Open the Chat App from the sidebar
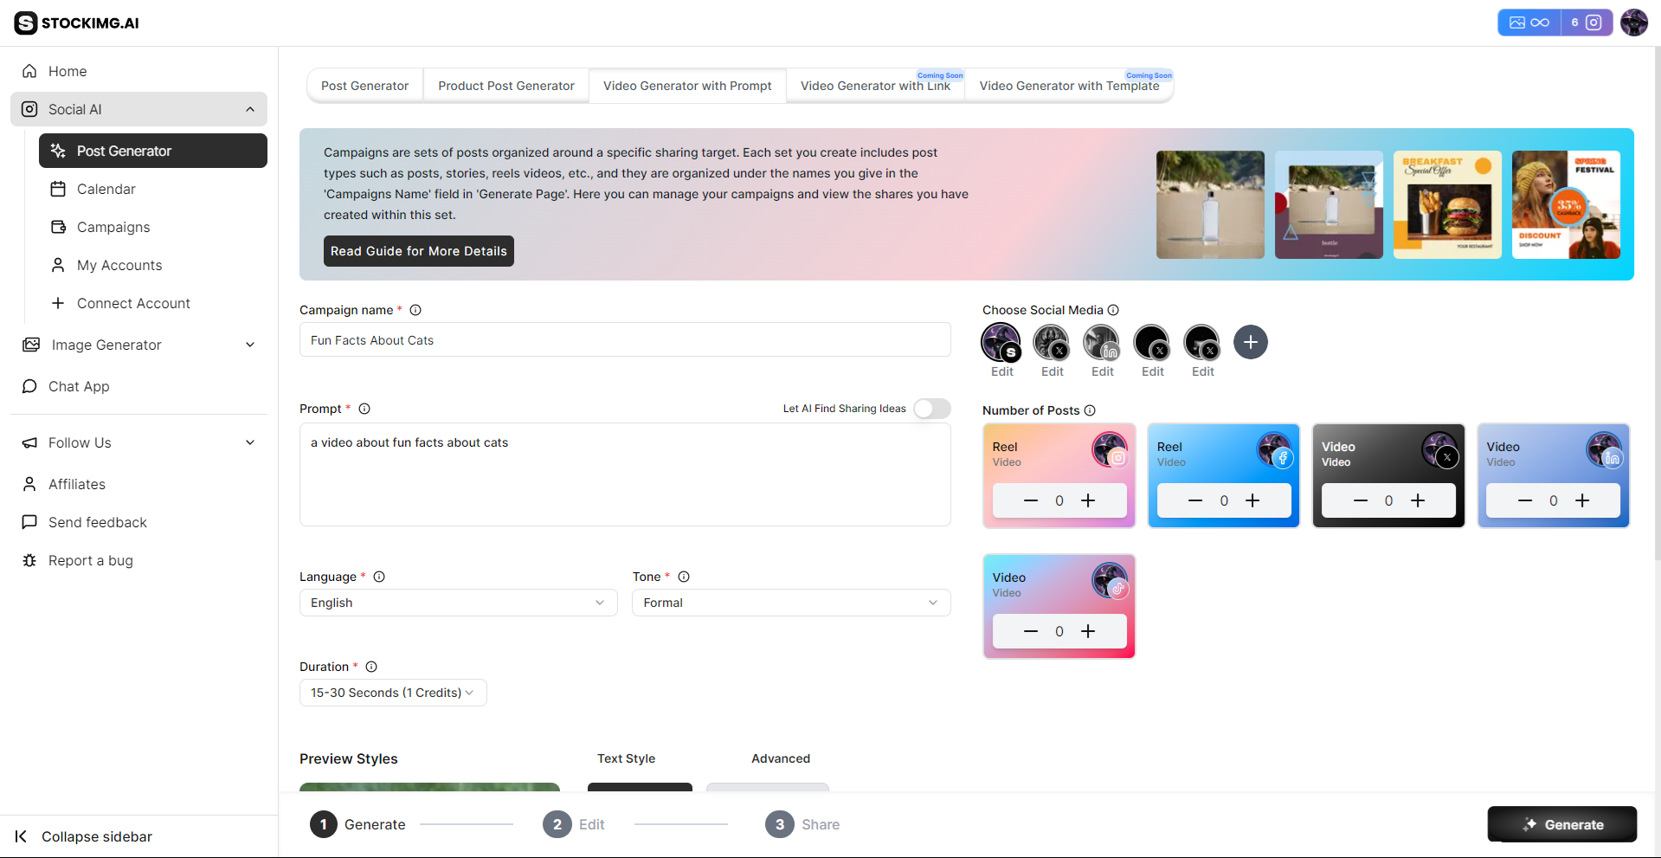The height and width of the screenshot is (858, 1661). 78,386
